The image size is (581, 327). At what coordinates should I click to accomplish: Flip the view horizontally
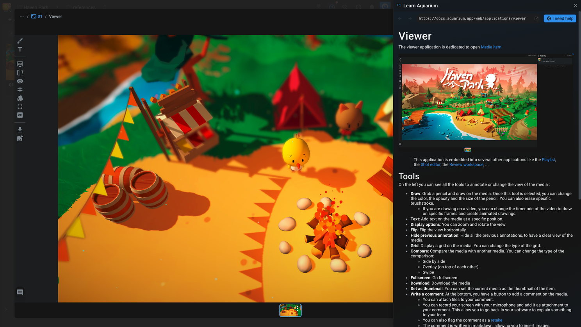(x=20, y=73)
